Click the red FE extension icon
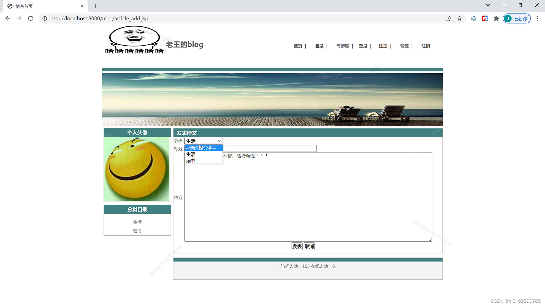545x306 pixels. tap(485, 18)
